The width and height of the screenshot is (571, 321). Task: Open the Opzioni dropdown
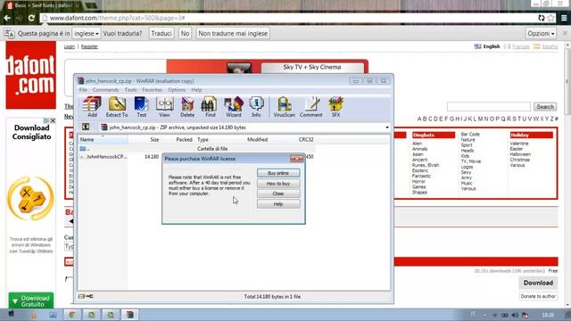[541, 34]
